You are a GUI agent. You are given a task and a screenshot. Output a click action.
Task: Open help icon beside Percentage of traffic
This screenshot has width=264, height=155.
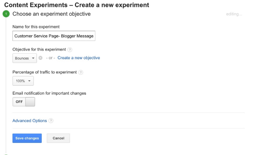[x=81, y=72]
